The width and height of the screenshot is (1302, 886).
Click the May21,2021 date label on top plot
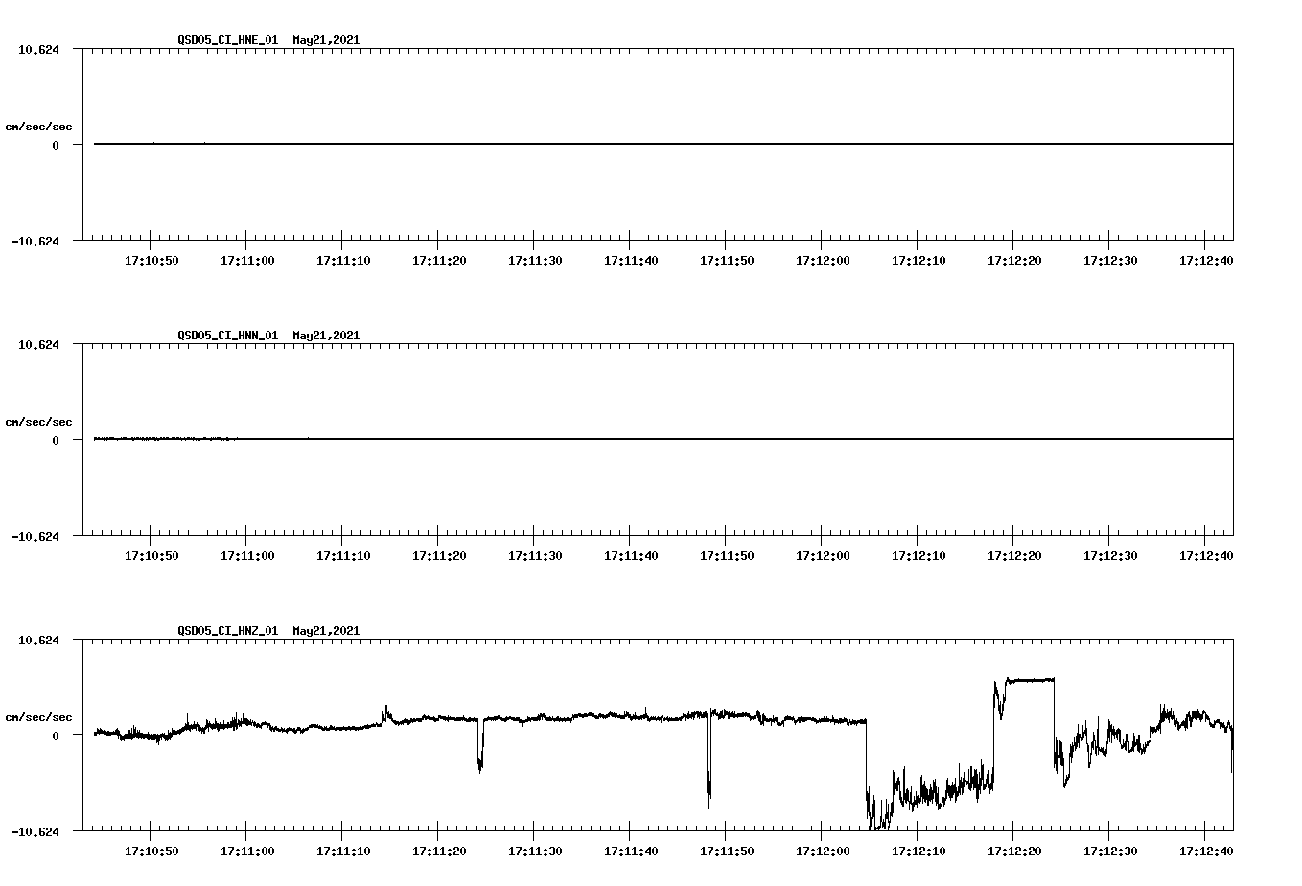pos(325,41)
